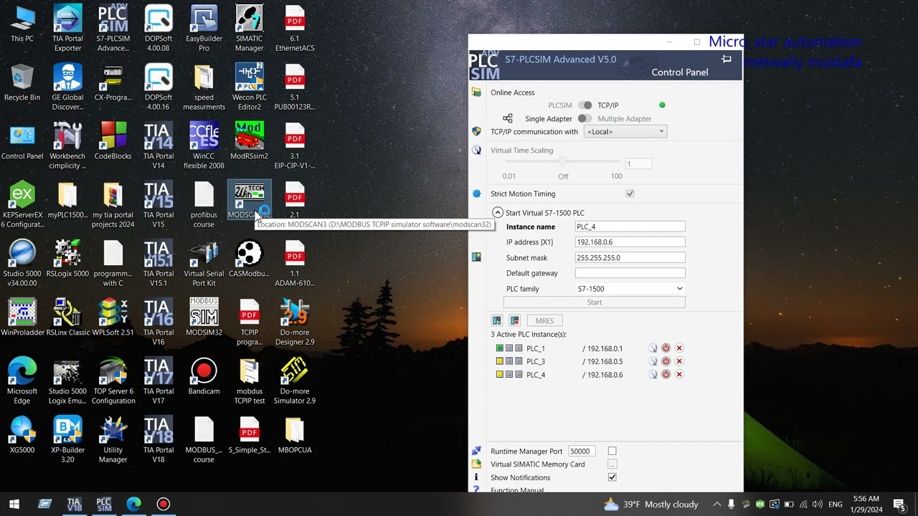The width and height of the screenshot is (918, 516).
Task: Open Bandicam desktop shortcut
Action: pos(204,376)
